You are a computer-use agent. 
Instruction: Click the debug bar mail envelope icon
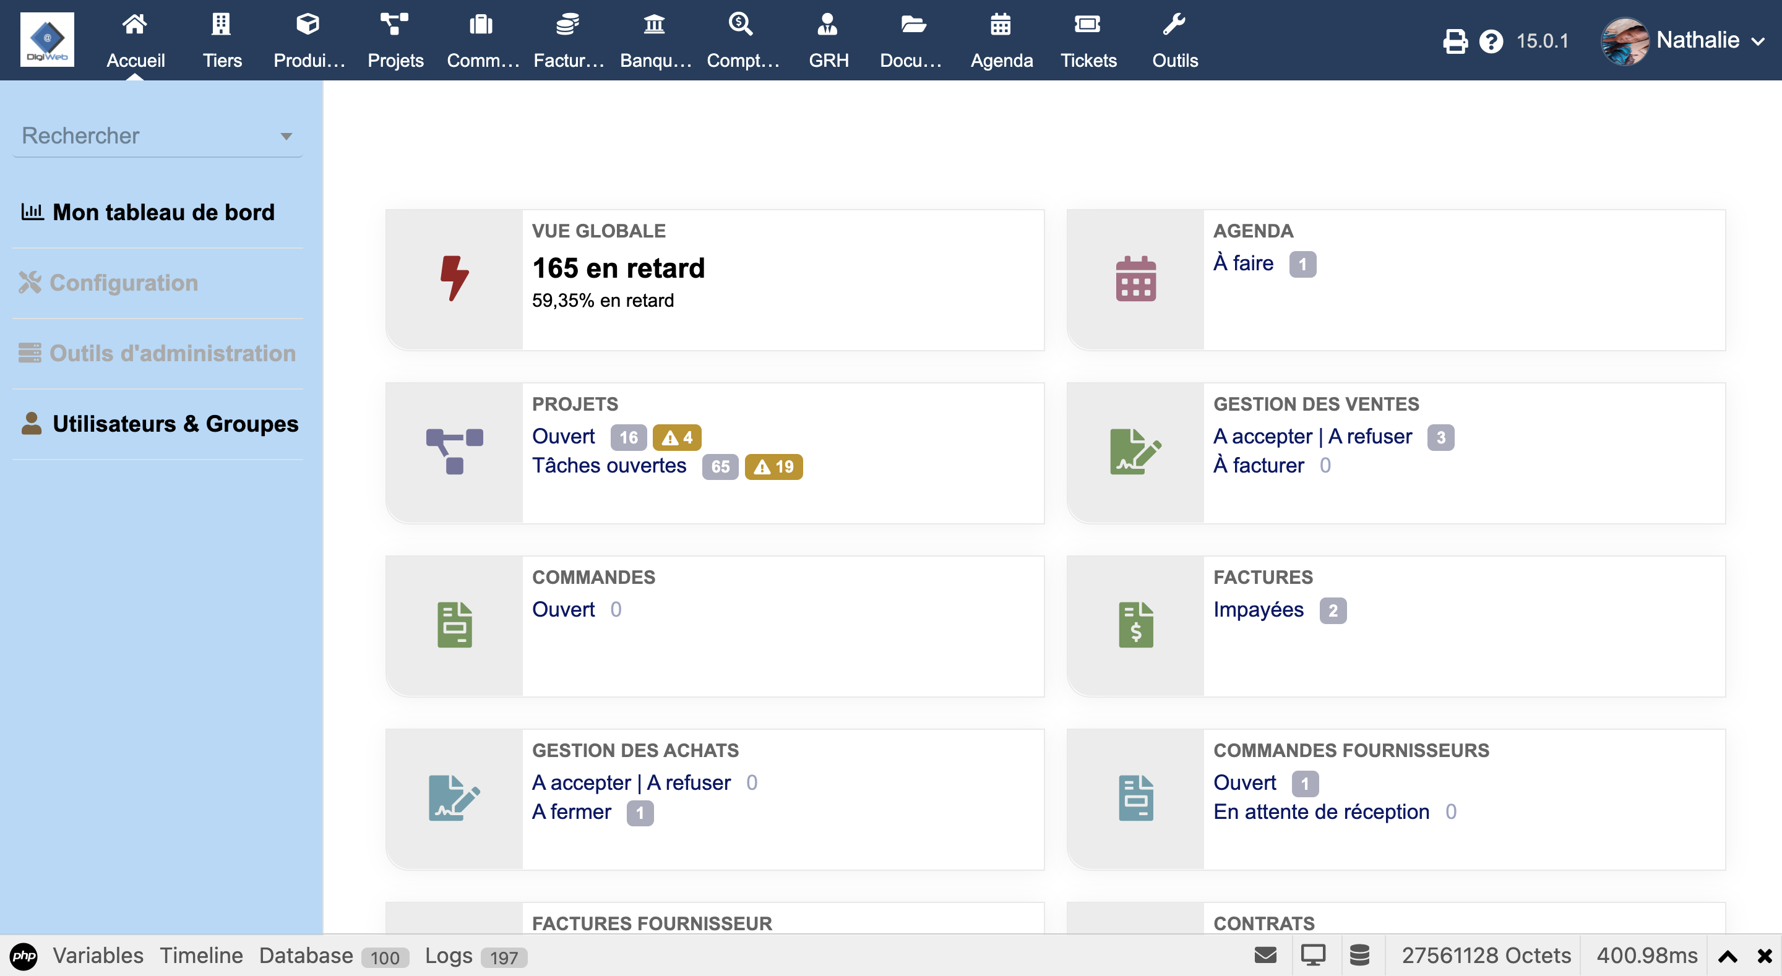coord(1265,955)
